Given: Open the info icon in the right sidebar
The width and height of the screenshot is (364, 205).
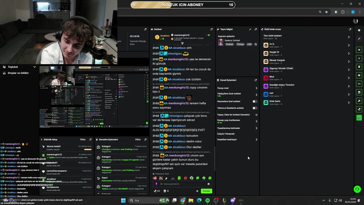Looking at the screenshot, I should click(x=359, y=30).
